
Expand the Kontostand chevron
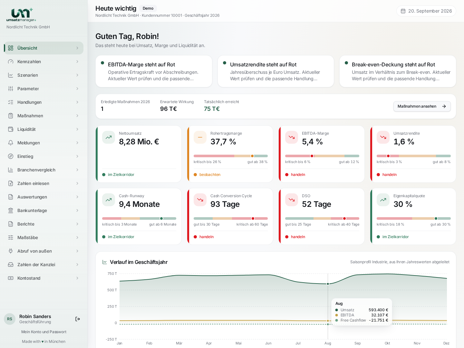point(77,278)
